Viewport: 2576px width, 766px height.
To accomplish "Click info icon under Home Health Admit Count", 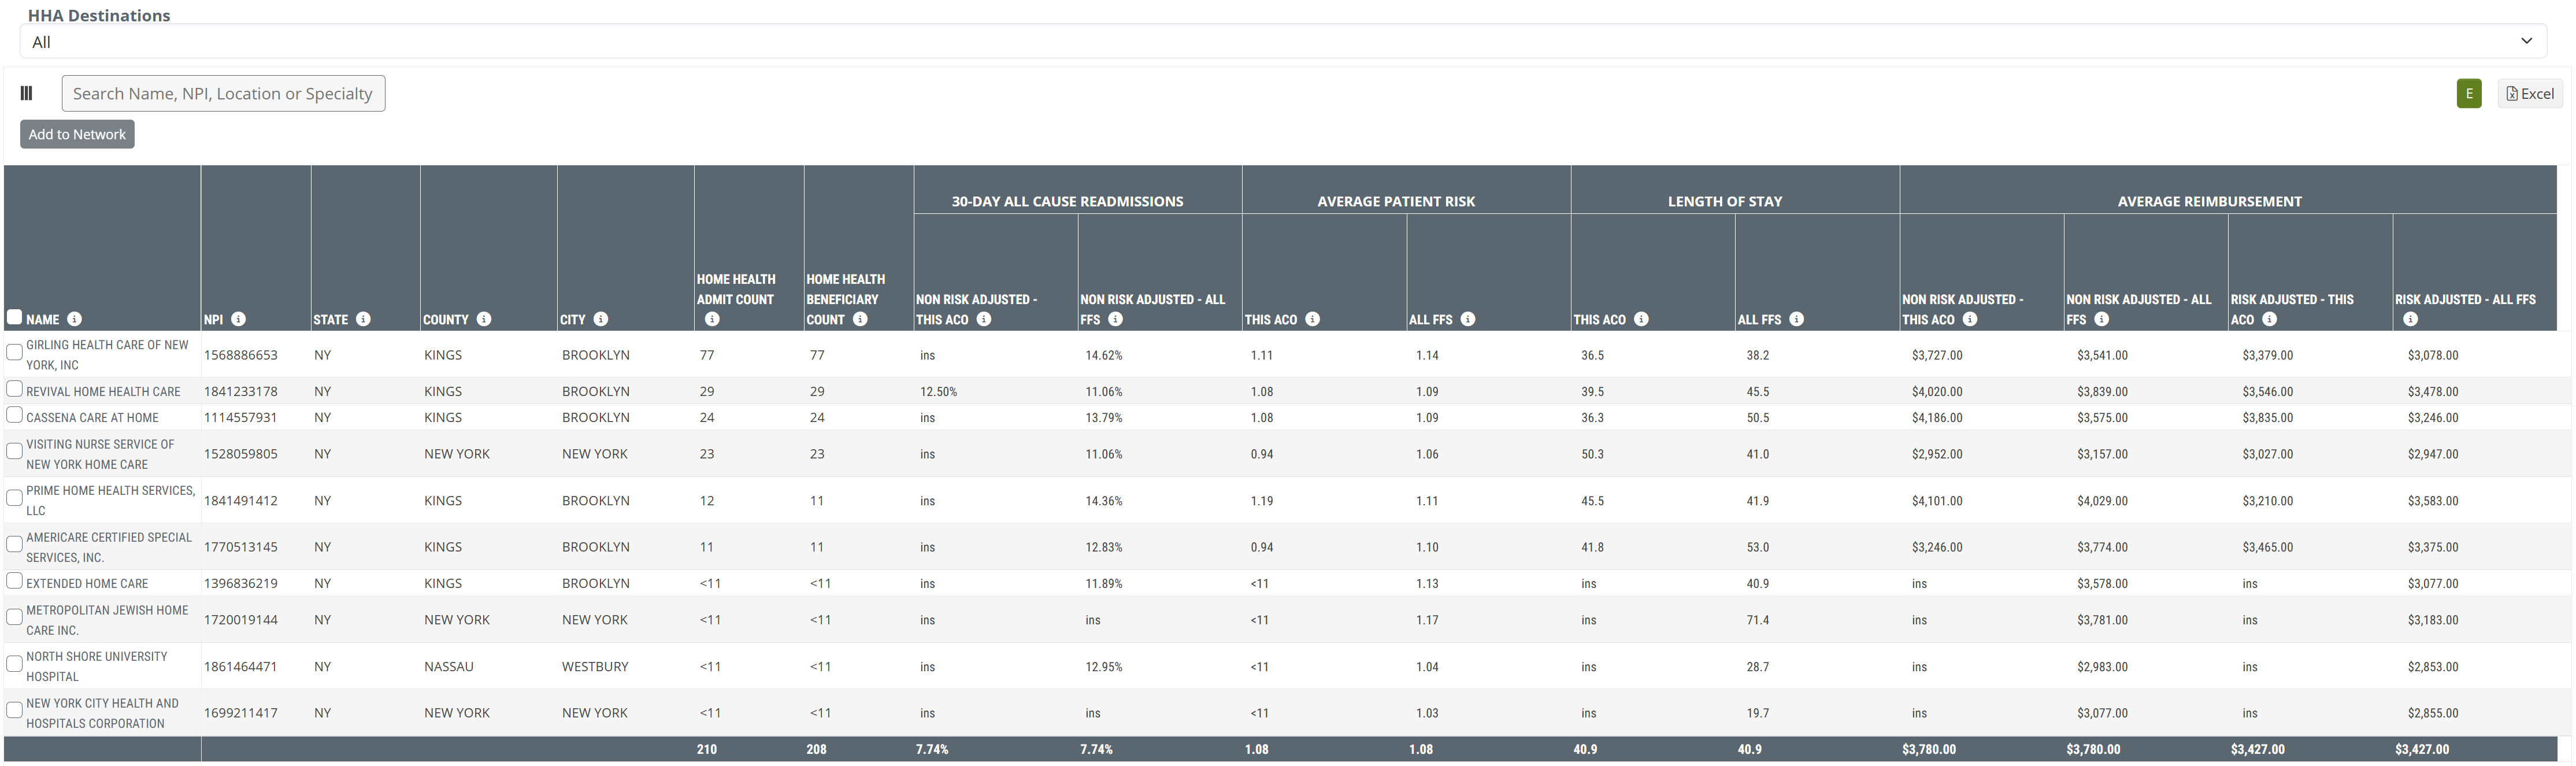I will [712, 319].
